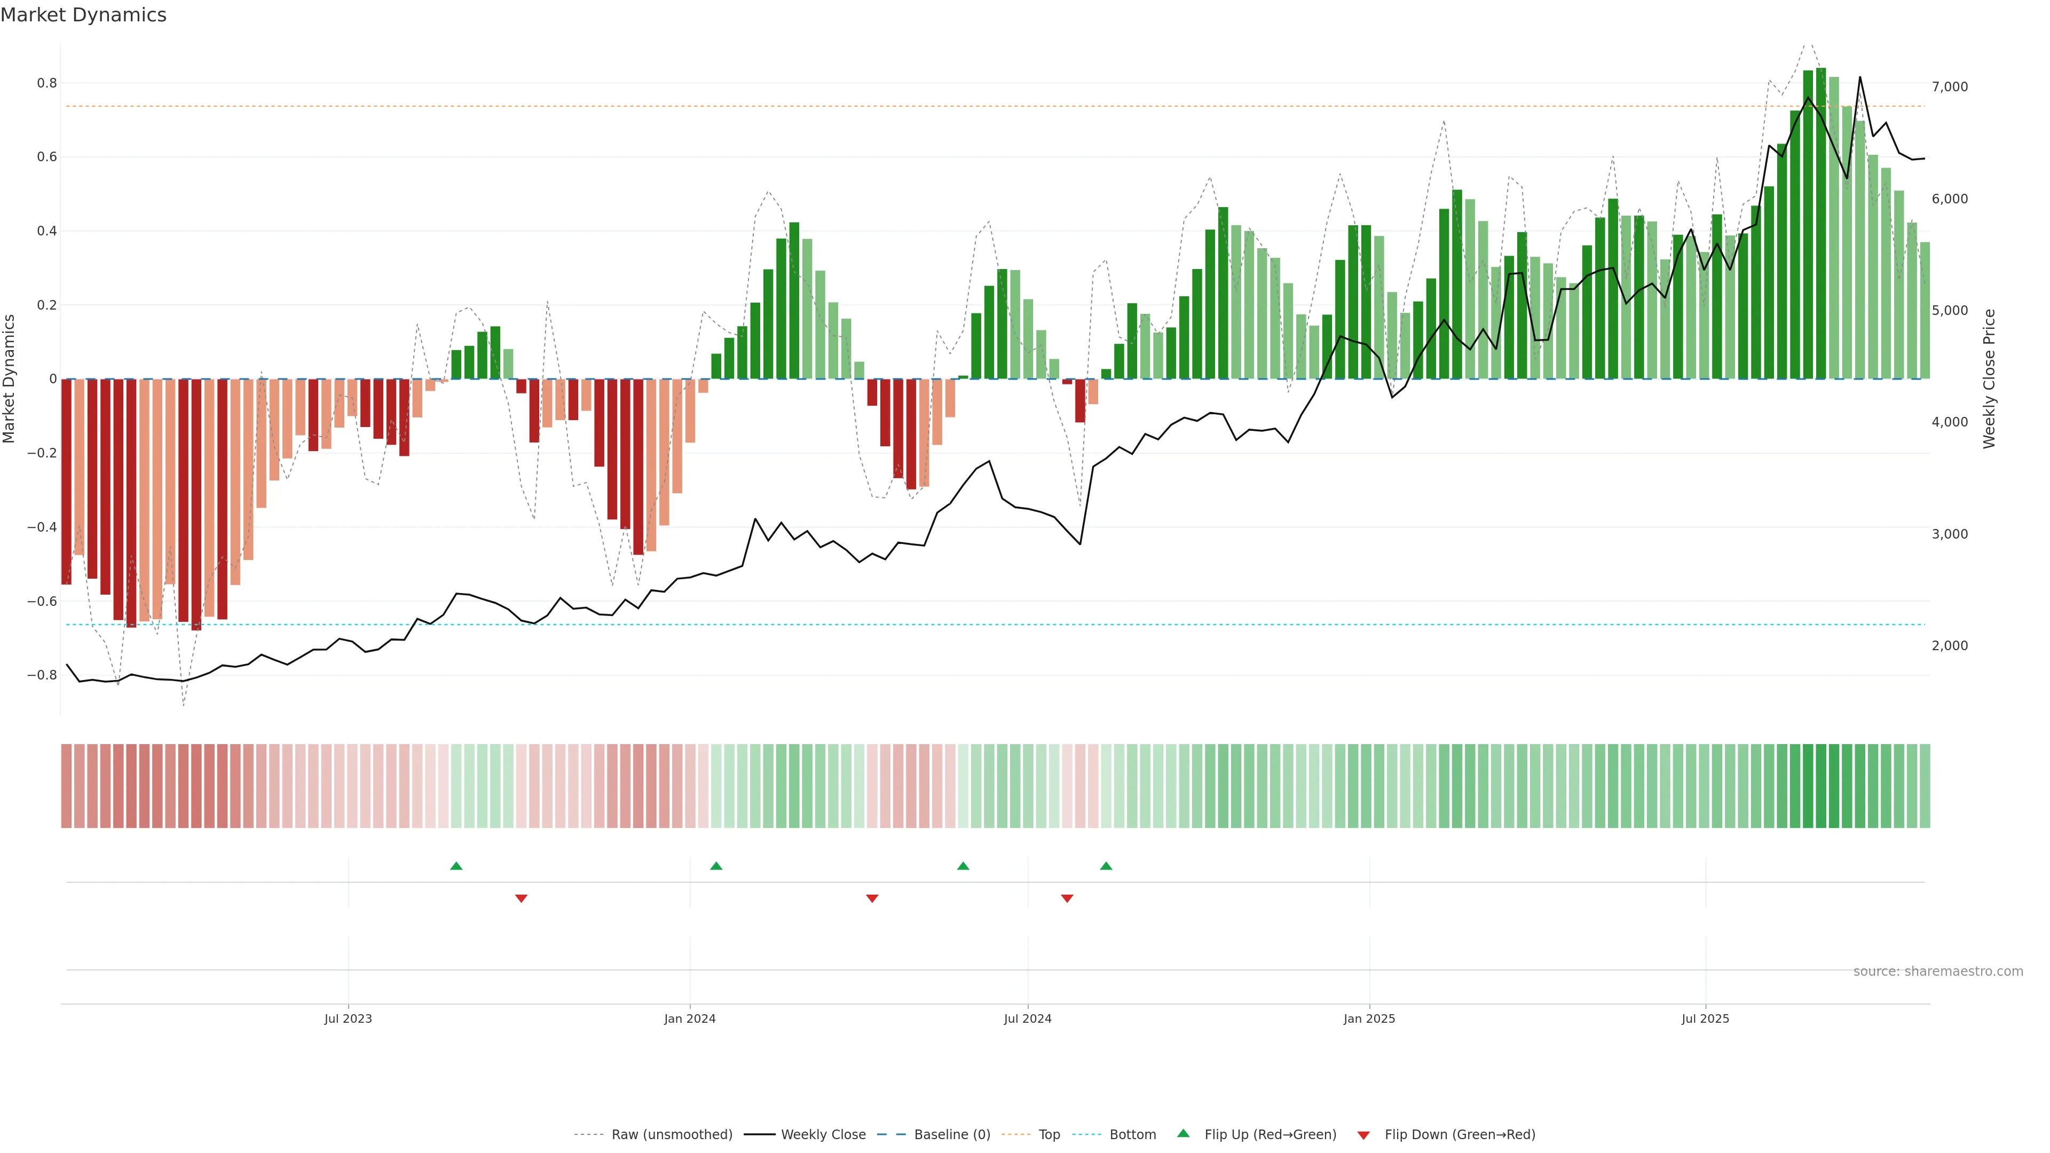Click the Market Dynamics chart title
2050x1153 pixels.
[x=84, y=15]
